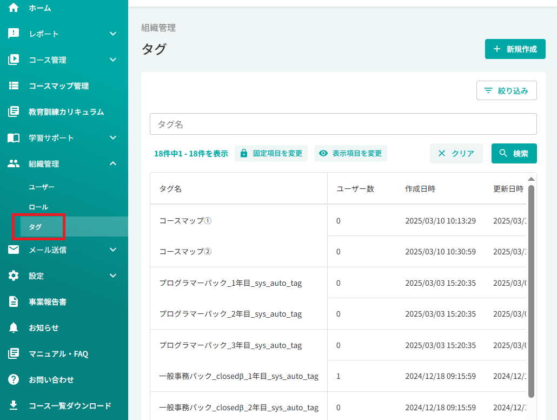Click the 絞り込み filter button
Screen dimensions: 557x420
coord(507,91)
